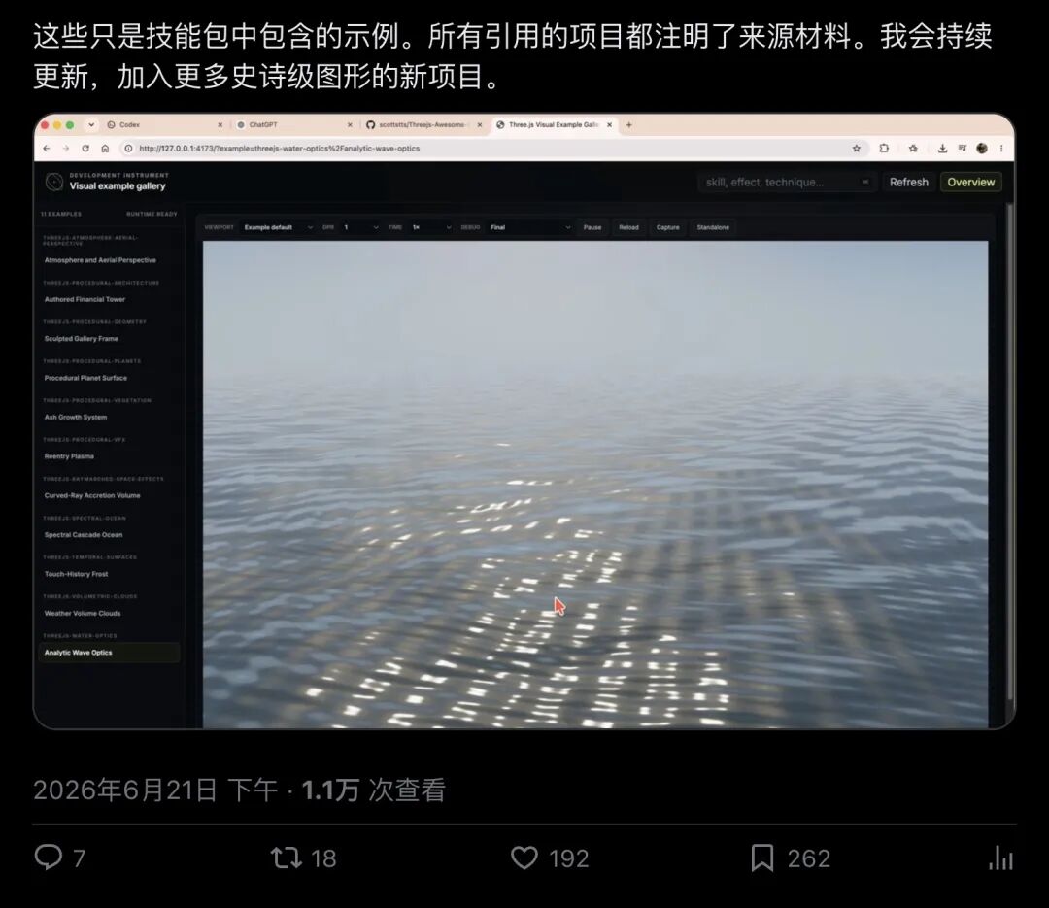Viewport: 1049px width, 908px height.
Task: Select Spectral Cascade Ocean example
Action: tap(109, 535)
